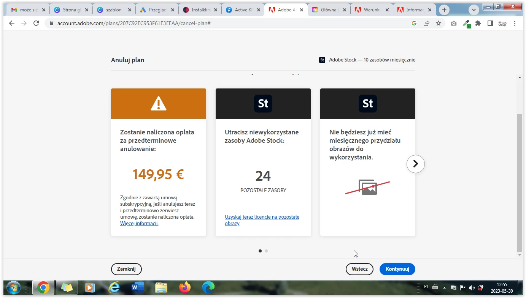Select the first carousel page dot
The width and height of the screenshot is (526, 298).
tap(260, 251)
